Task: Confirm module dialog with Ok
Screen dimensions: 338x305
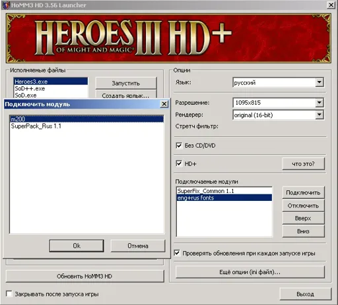Action: pyautogui.click(x=77, y=246)
